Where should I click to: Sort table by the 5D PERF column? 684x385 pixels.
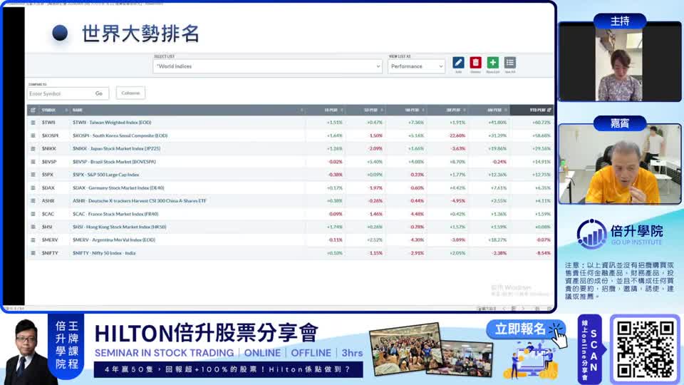(371, 110)
